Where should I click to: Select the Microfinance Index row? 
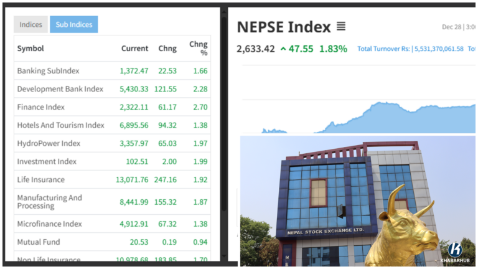(50, 224)
